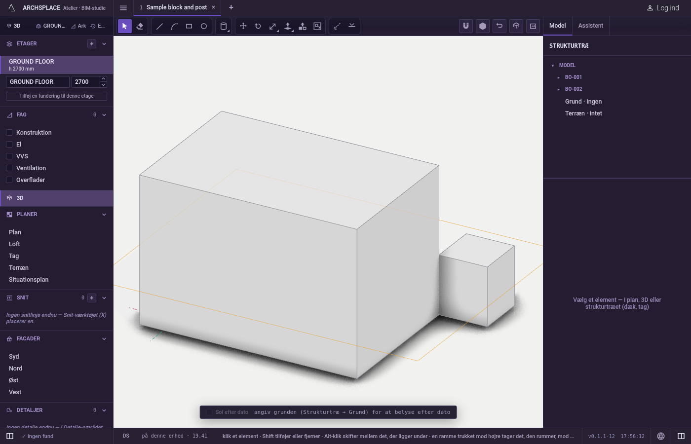Viewport: 691px width, 444px height.
Task: Collapse the FAG section chevron
Action: 104,115
